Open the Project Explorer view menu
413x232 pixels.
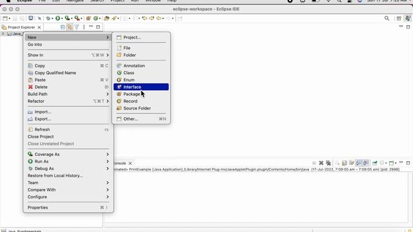tap(84, 27)
